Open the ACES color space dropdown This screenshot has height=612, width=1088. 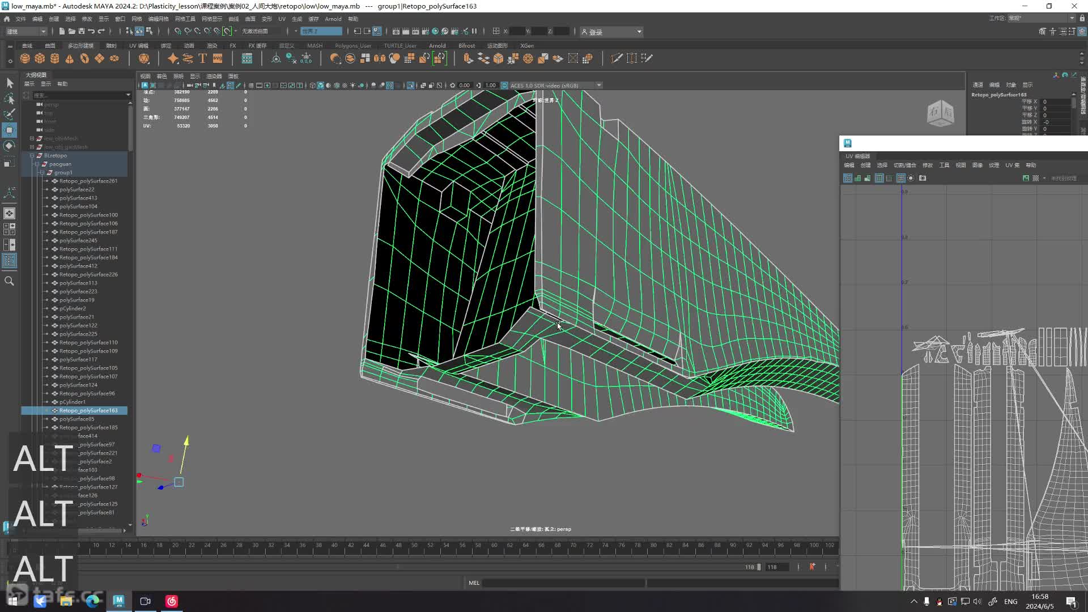555,86
